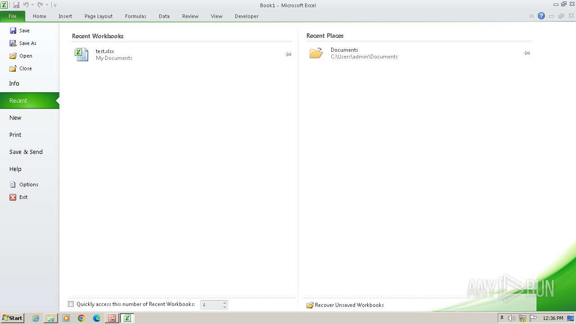This screenshot has width=576, height=324.
Task: Click Save in the Backstage menu
Action: tap(20, 31)
